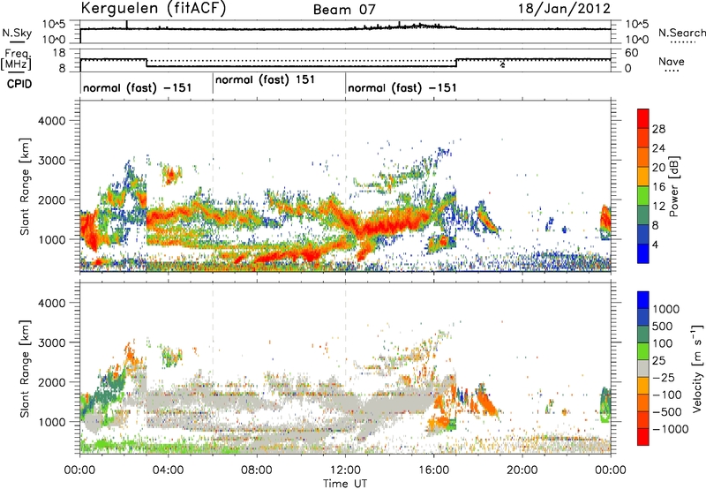Screen dimensions: 706x489
Task: Click 'Slant Range [km]' label of the velocity panel
Action: pos(26,368)
